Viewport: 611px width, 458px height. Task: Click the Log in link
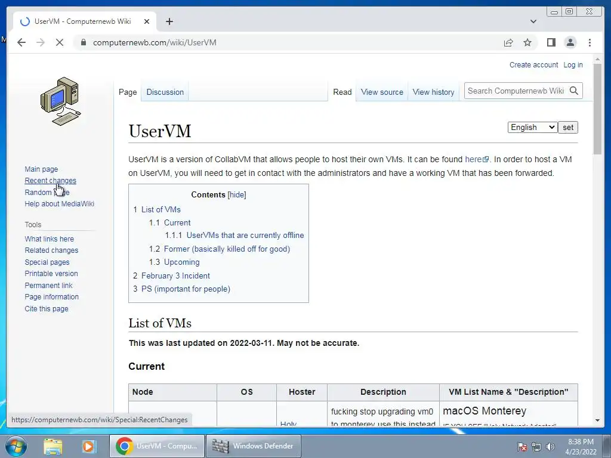coord(573,64)
